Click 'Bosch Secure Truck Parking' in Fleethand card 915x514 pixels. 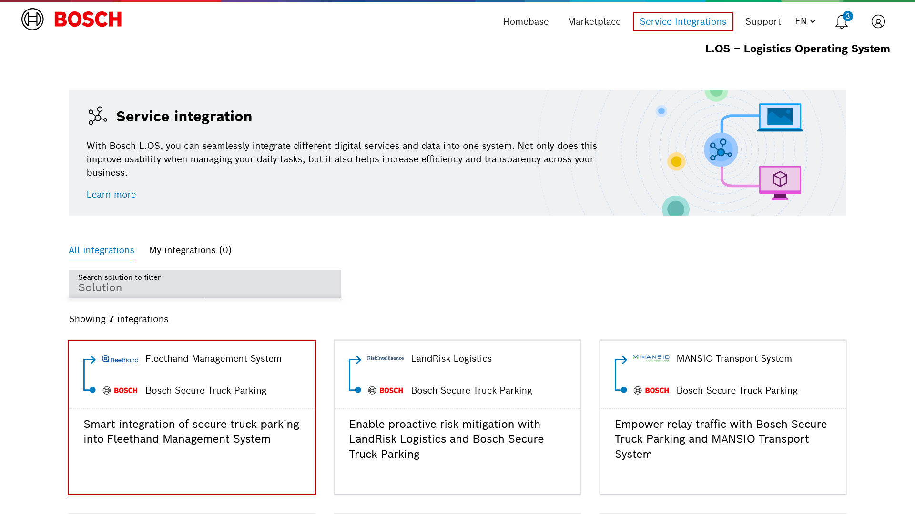coord(206,391)
